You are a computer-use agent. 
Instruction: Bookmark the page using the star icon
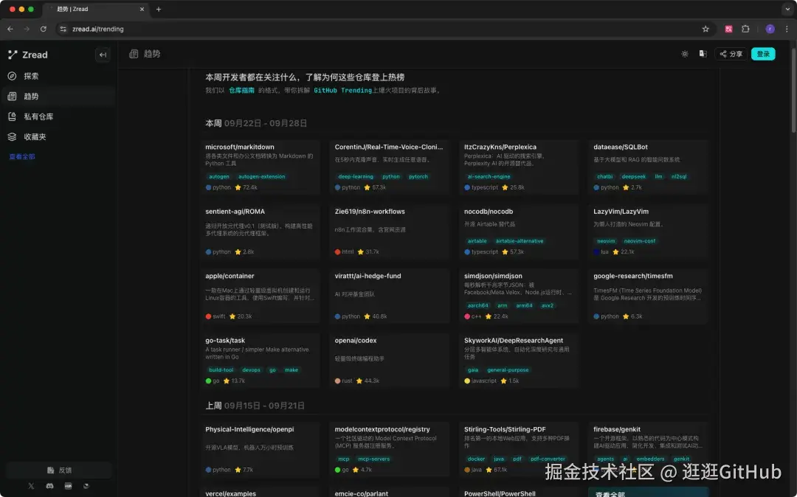pos(705,29)
